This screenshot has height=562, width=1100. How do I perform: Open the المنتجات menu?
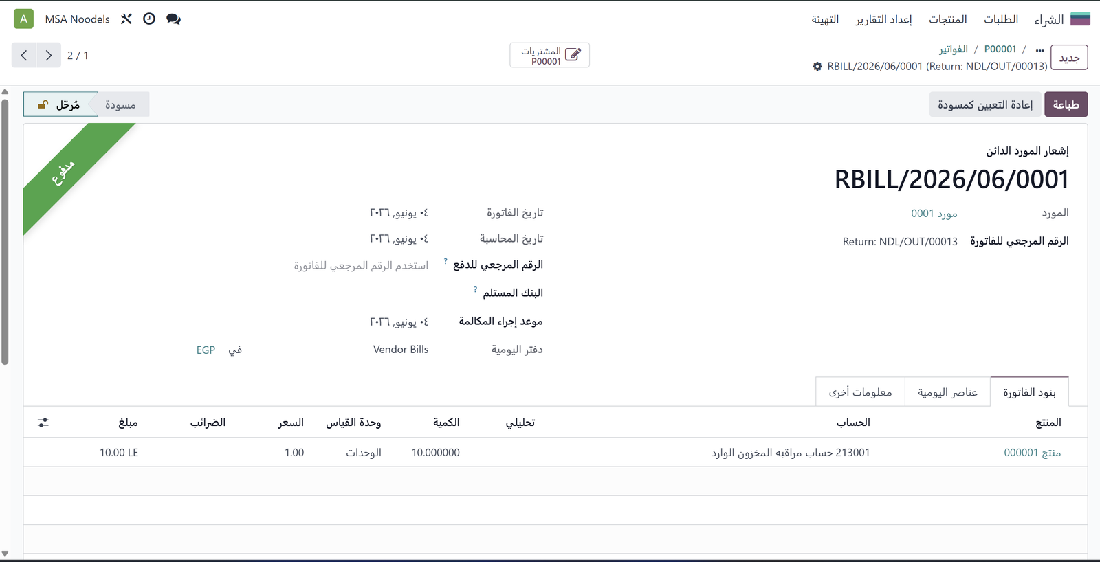pyautogui.click(x=948, y=19)
